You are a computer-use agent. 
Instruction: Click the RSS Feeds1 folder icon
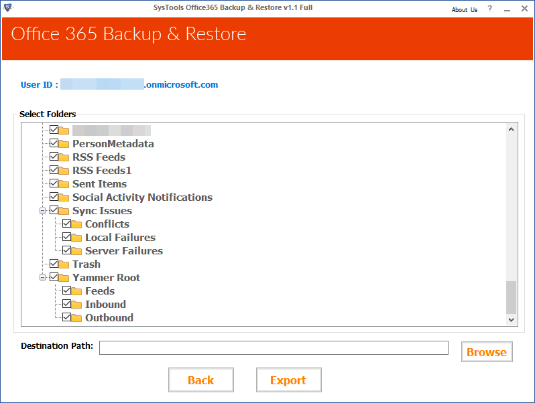[64, 170]
